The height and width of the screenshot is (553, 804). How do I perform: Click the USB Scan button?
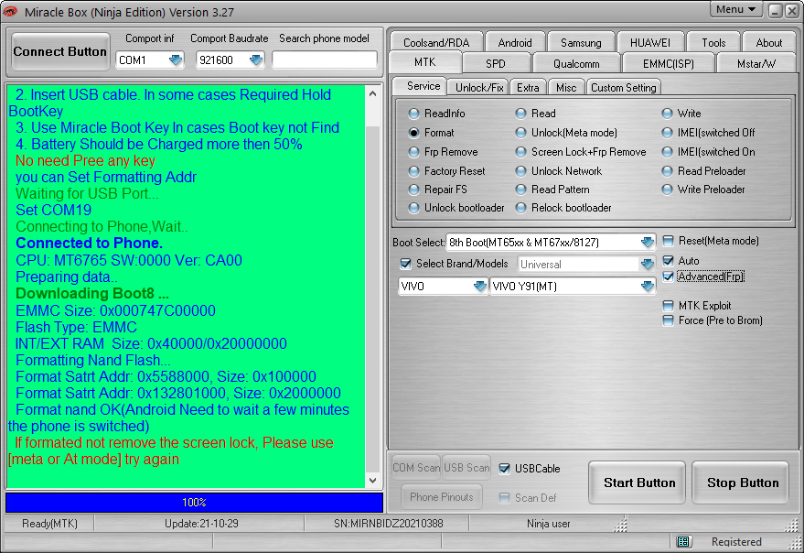coord(466,468)
